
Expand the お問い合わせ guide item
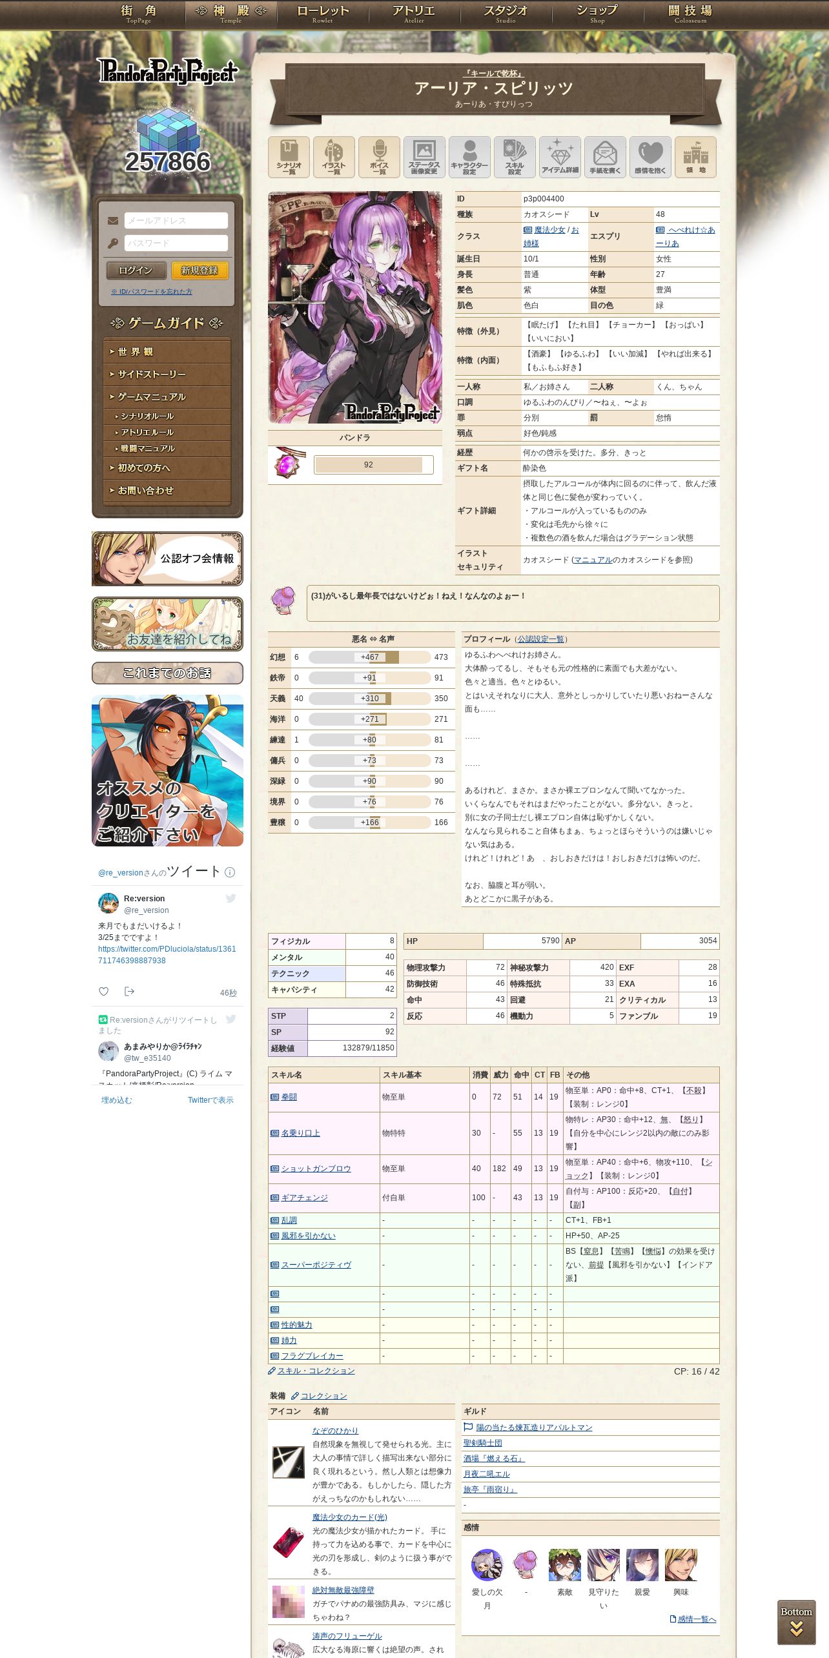point(167,491)
